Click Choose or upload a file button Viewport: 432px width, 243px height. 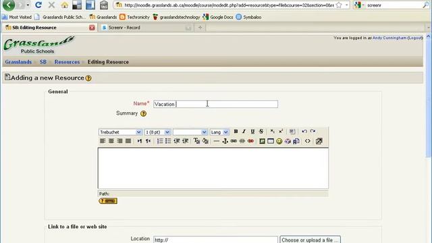pyautogui.click(x=310, y=240)
